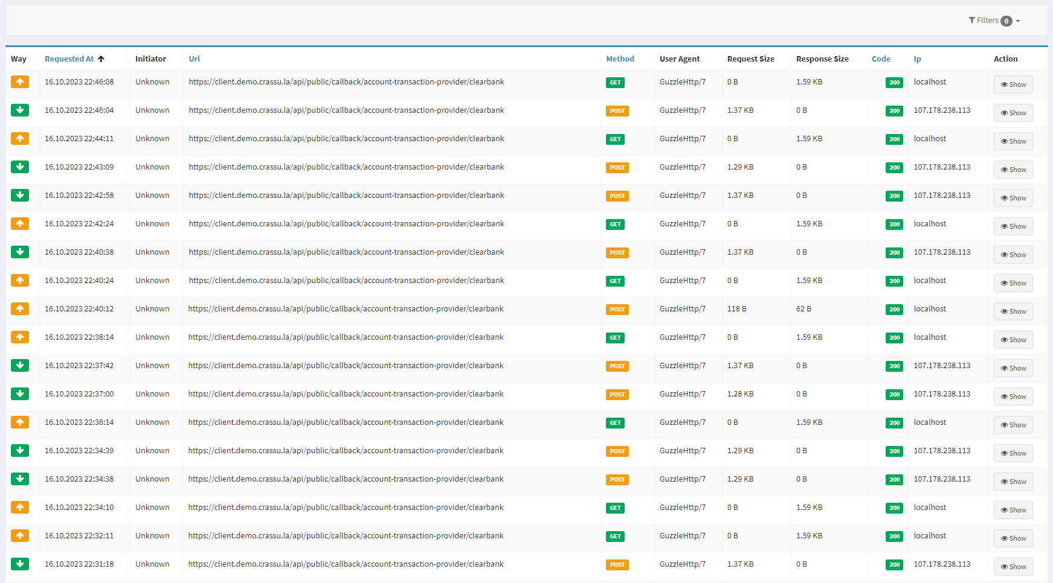Click the POST badge on 22:43:09 row
Viewport: 1053px width, 583px height.
(x=617, y=167)
